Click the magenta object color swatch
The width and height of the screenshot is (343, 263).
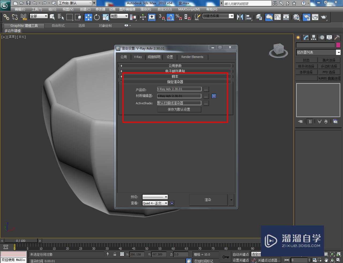(338, 45)
